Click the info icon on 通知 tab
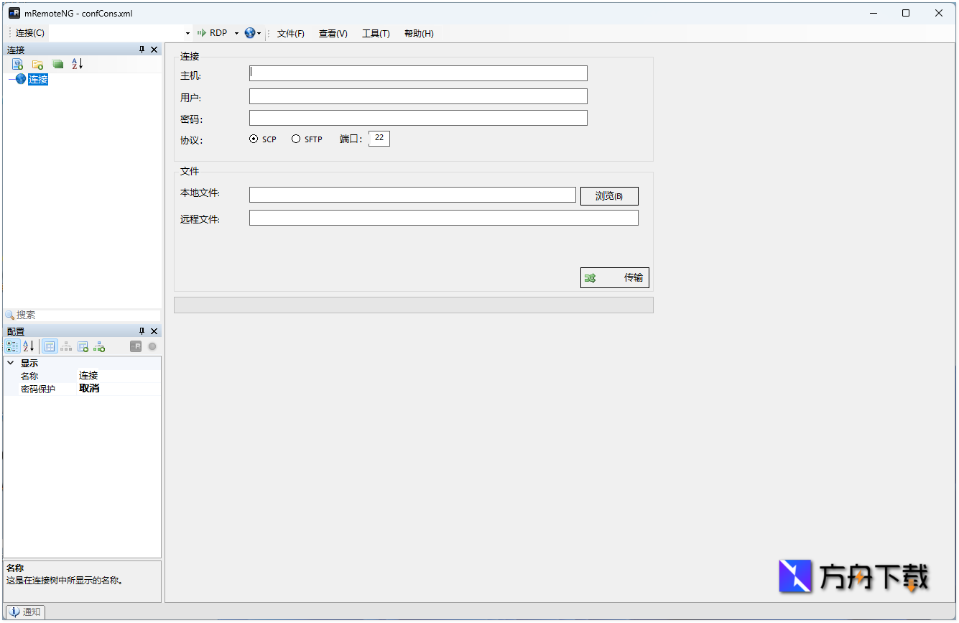The width and height of the screenshot is (959, 623). (x=14, y=612)
